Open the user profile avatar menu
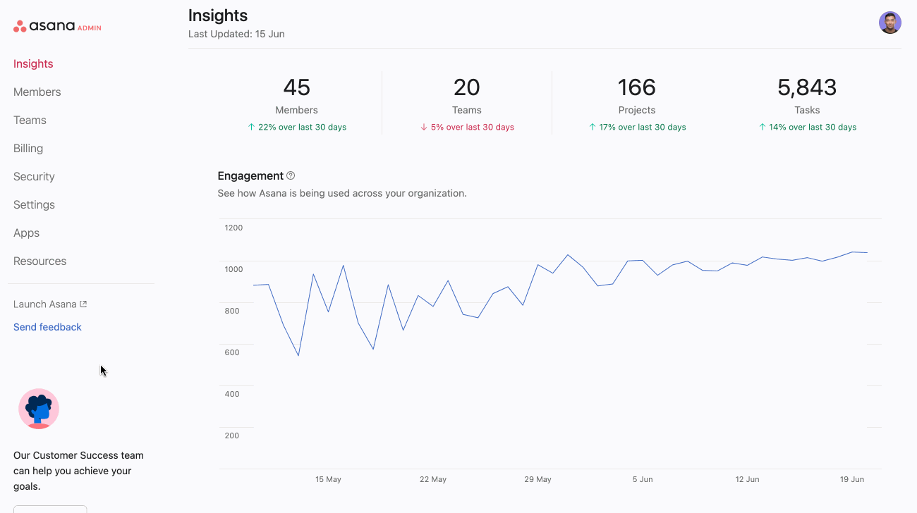Image resolution: width=917 pixels, height=513 pixels. (x=889, y=23)
